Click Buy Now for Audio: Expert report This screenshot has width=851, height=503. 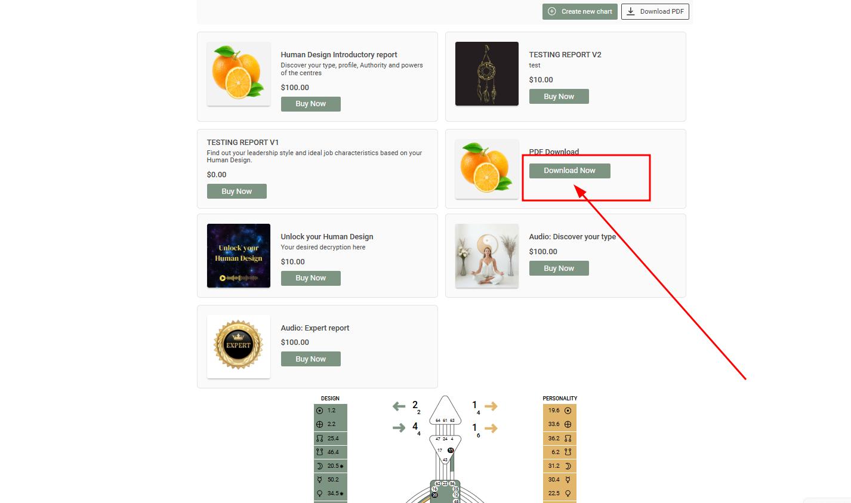311,359
